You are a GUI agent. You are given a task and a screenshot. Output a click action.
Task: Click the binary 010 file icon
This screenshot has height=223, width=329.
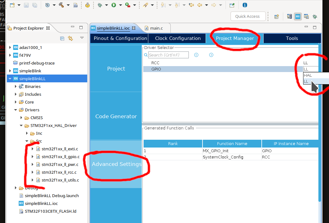point(76,5)
